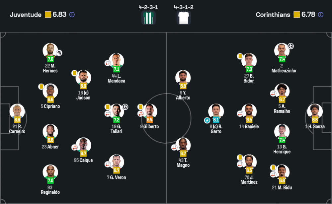Image resolution: width=332 pixels, height=204 pixels.
Task: Click the substitution icon on Raniele
Action: pyautogui.click(x=240, y=114)
